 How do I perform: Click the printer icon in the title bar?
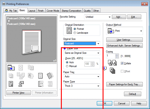point(4,4)
